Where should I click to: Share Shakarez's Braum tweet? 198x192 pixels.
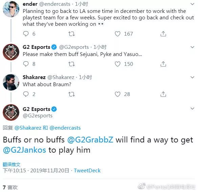pyautogui.click(x=163, y=94)
